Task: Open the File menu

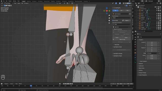Action: pyautogui.click(x=4, y=1)
